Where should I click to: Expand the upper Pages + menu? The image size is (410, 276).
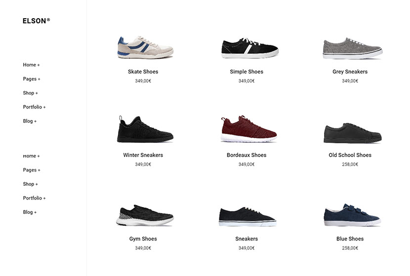[x=32, y=79]
